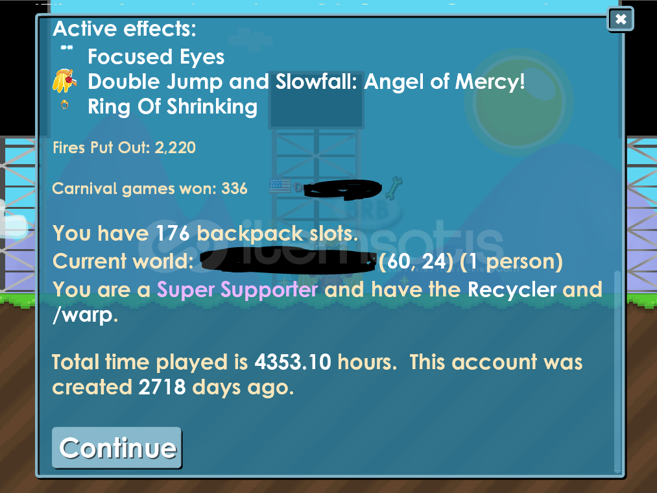Click the Continue button
This screenshot has height=493, width=657.
117,448
